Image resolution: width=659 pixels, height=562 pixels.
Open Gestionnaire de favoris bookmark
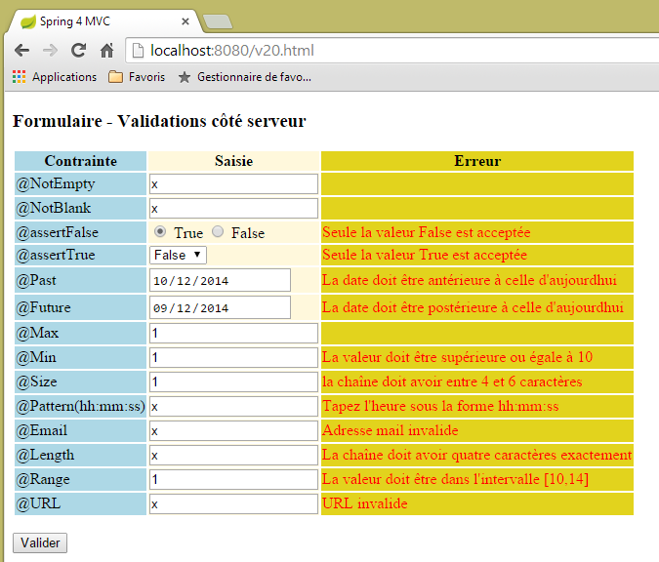244,77
